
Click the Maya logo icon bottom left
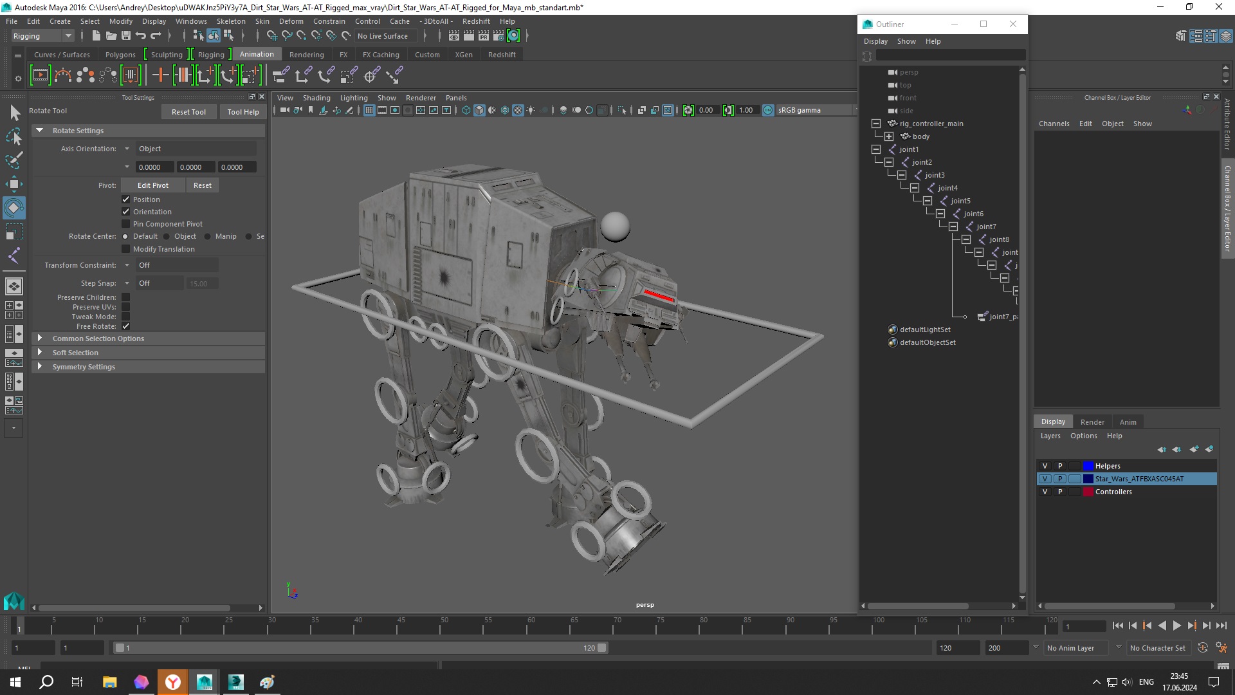14,601
